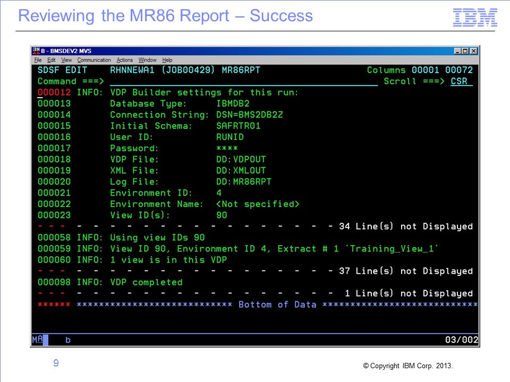Image resolution: width=510 pixels, height=382 pixels.
Task: Click line number 000015
Action: pyautogui.click(x=54, y=126)
